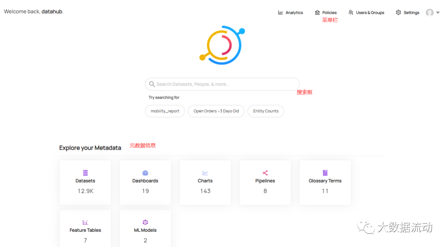This screenshot has width=447, height=247.
Task: Click the 12.9K datasets count
Action: click(x=86, y=191)
